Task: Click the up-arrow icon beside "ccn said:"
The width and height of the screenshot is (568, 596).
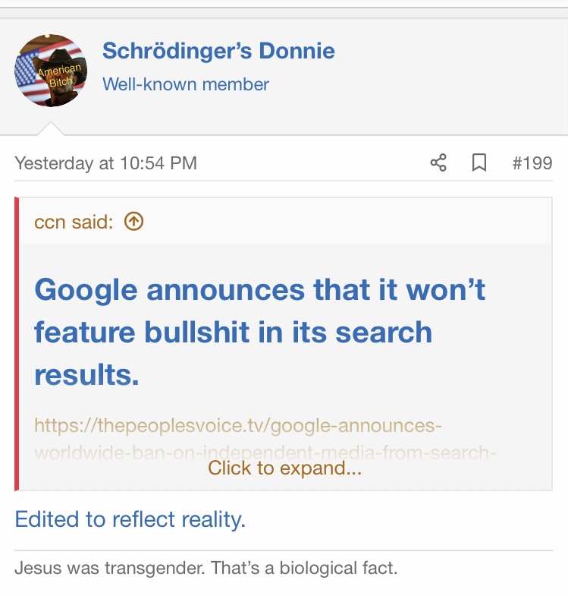Action: 133,221
